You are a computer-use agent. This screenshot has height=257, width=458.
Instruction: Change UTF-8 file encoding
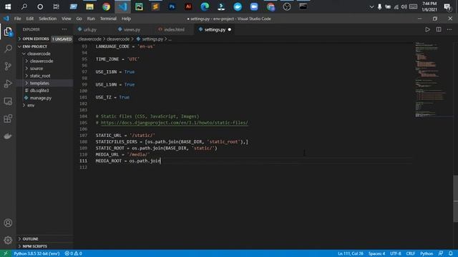(x=396, y=253)
